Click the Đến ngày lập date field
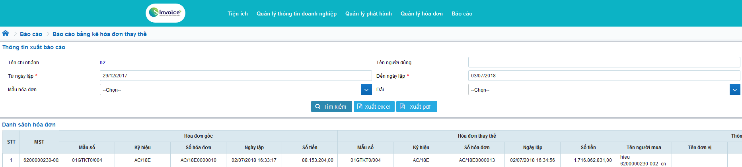 click(604, 76)
